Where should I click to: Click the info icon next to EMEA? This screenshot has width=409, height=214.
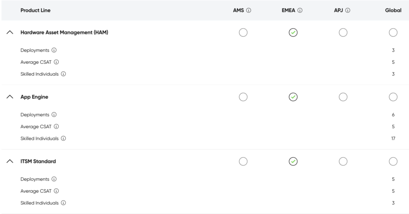tap(300, 10)
